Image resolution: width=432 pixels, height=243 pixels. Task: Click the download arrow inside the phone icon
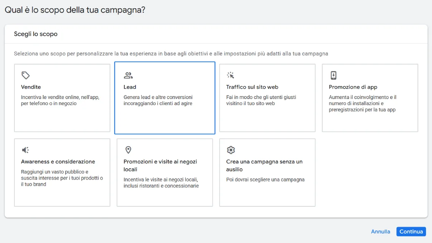coord(333,75)
